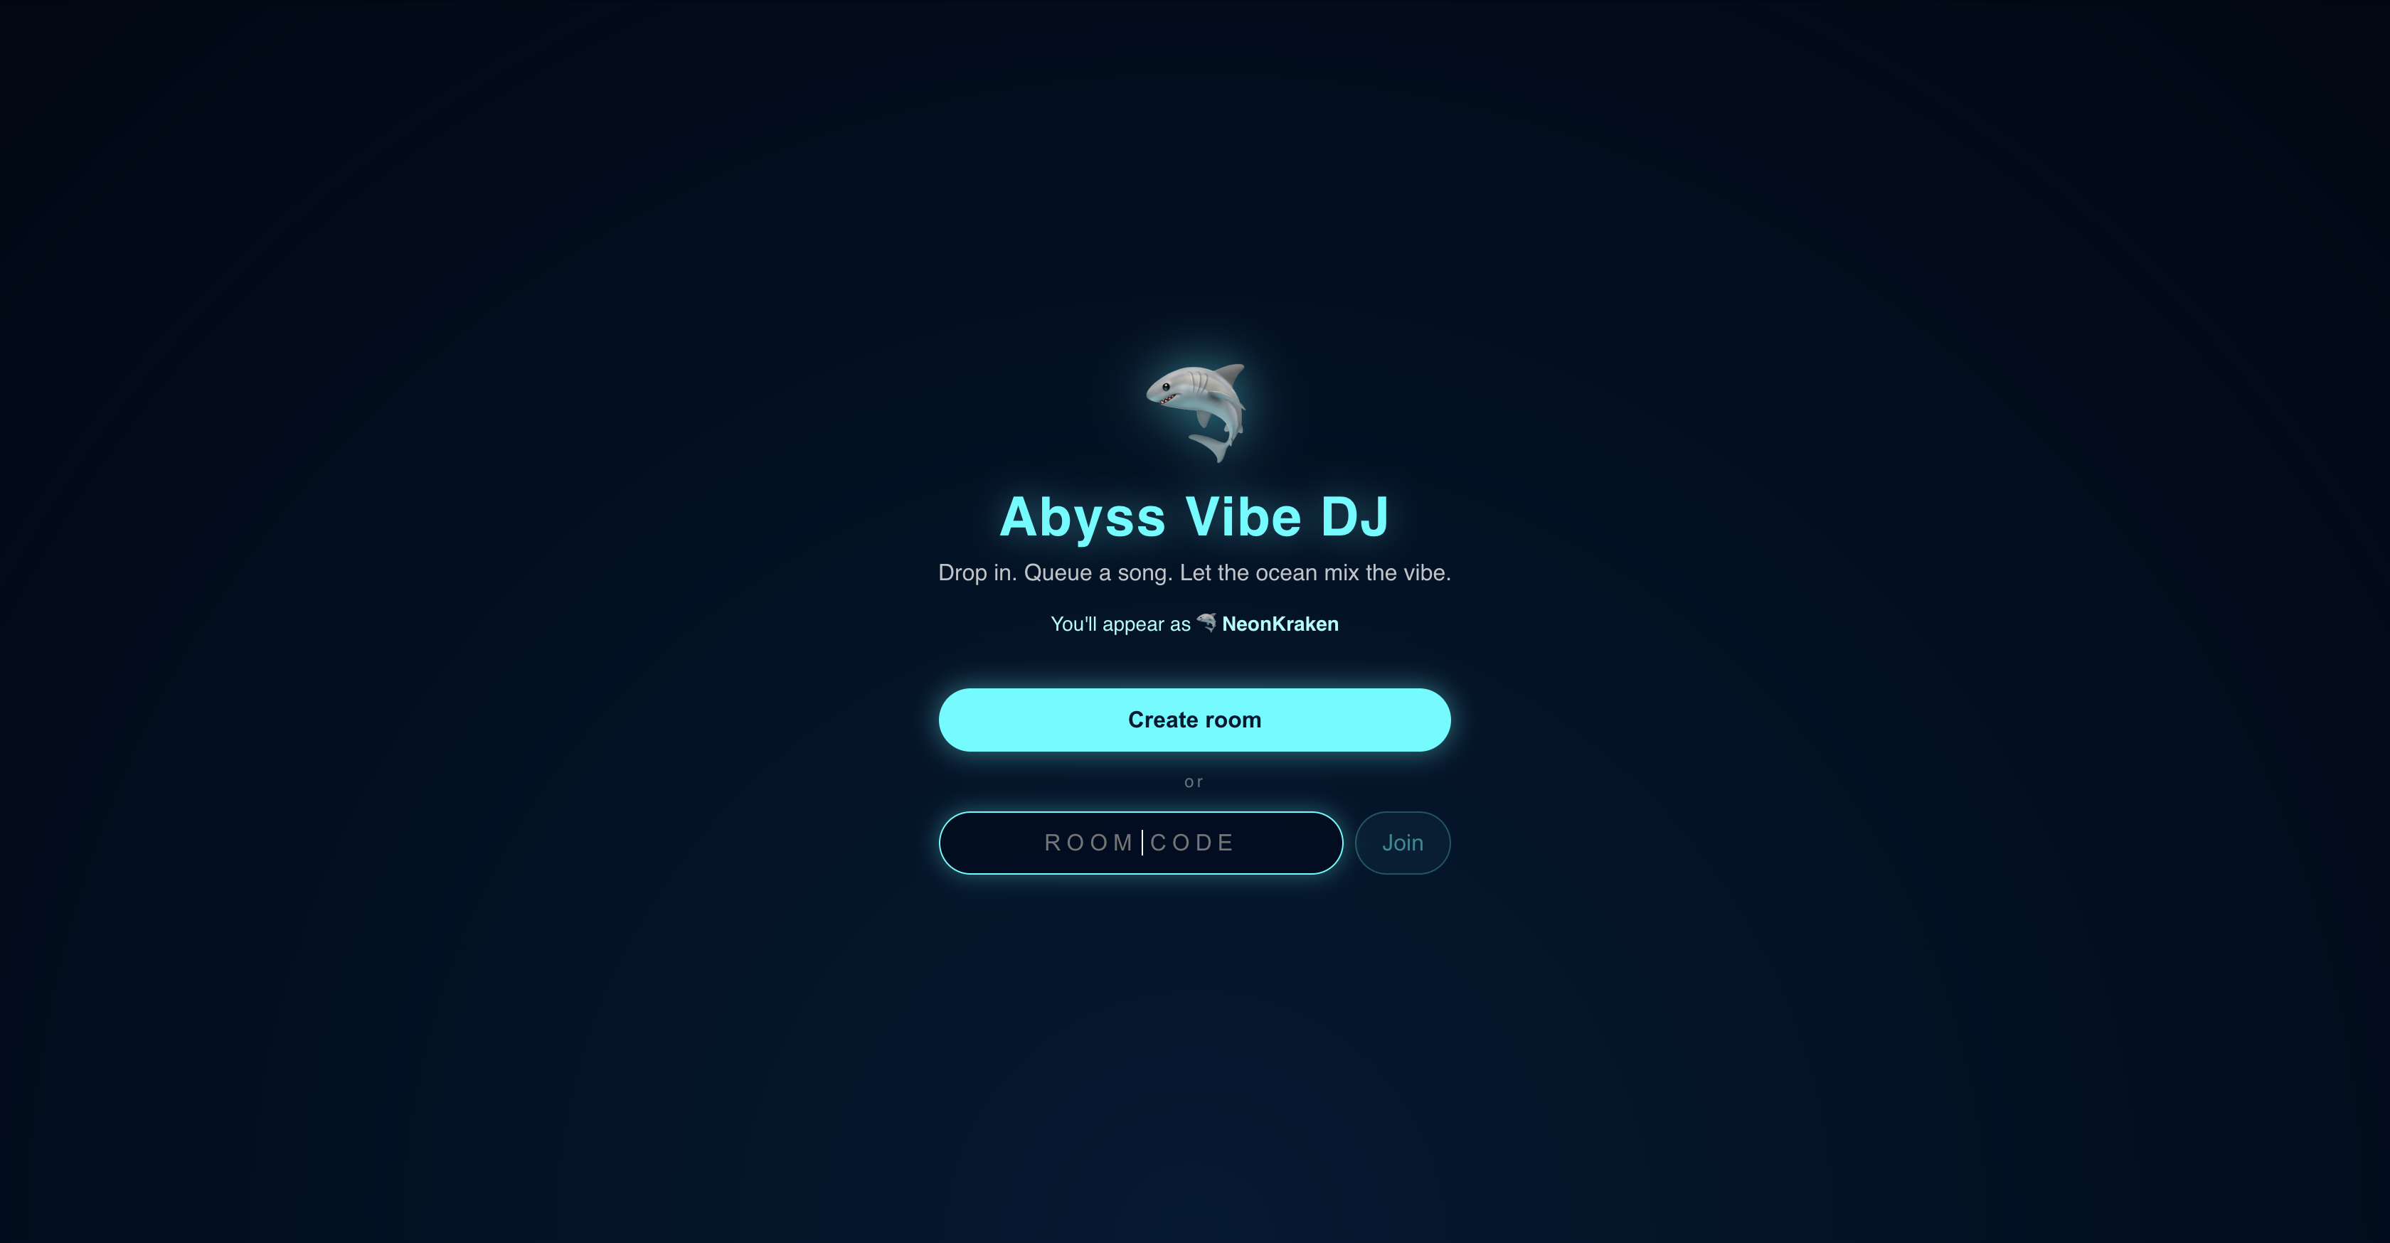Viewport: 2390px width, 1243px height.
Task: Click the small shark avatar beside NeonKraken
Action: (1206, 622)
